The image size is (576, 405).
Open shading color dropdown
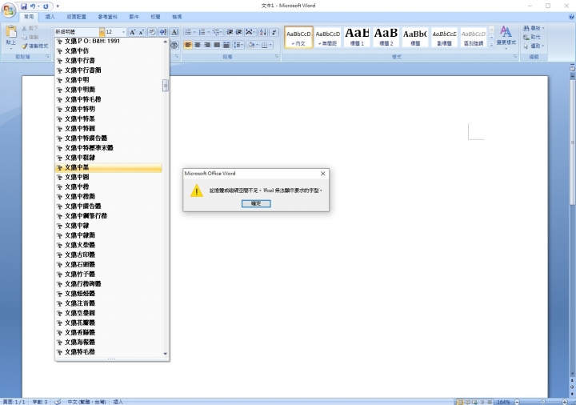(257, 45)
